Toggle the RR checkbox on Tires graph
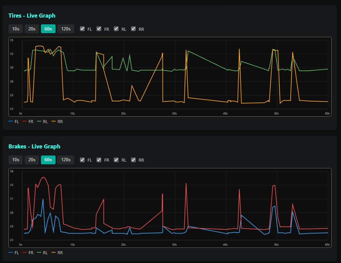The height and width of the screenshot is (263, 341). click(133, 29)
